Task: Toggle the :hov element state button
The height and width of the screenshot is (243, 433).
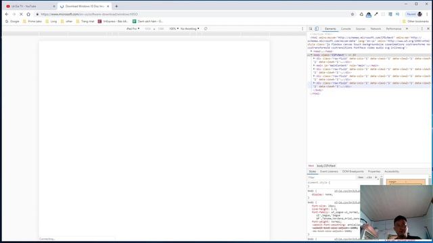Action: pyautogui.click(x=361, y=178)
